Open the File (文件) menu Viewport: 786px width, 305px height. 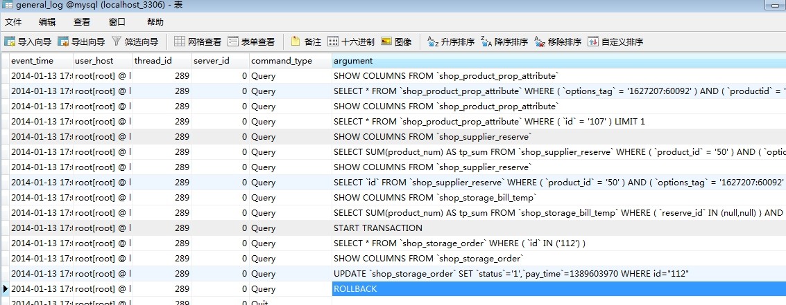pos(13,22)
